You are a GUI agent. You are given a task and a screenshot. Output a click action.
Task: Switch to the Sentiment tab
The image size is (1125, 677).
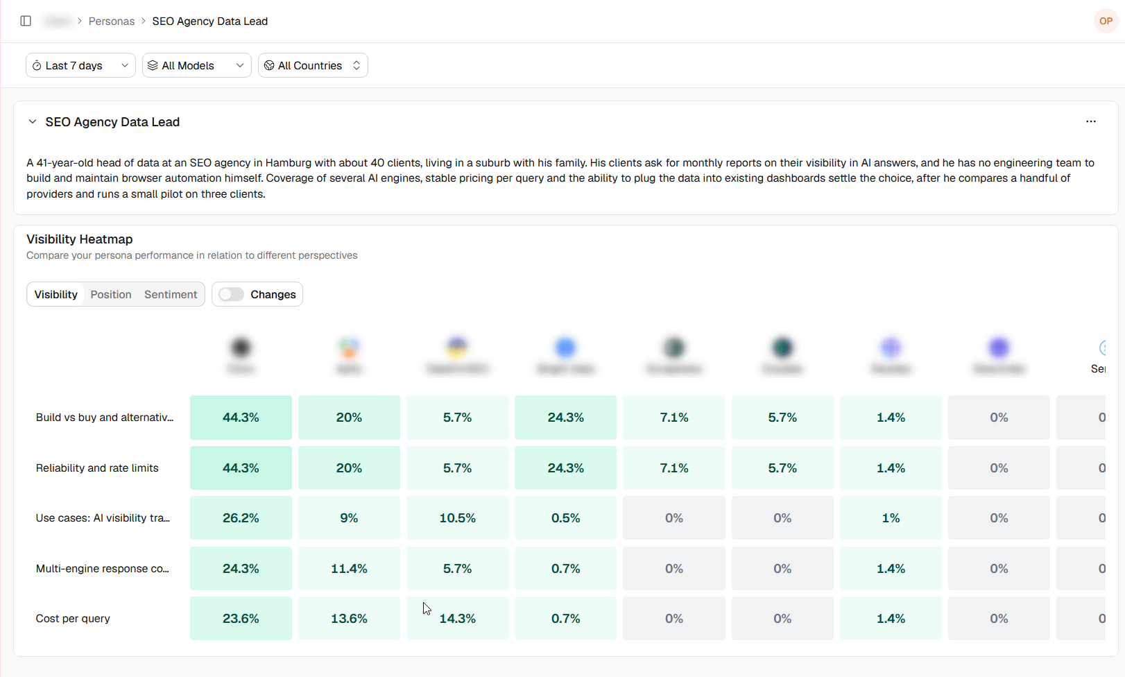tap(171, 294)
